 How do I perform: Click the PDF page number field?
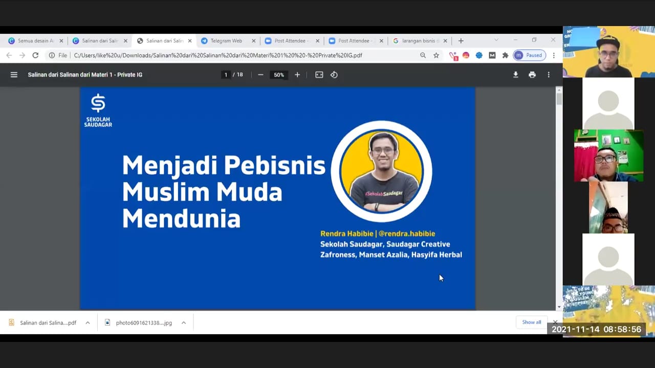point(226,75)
